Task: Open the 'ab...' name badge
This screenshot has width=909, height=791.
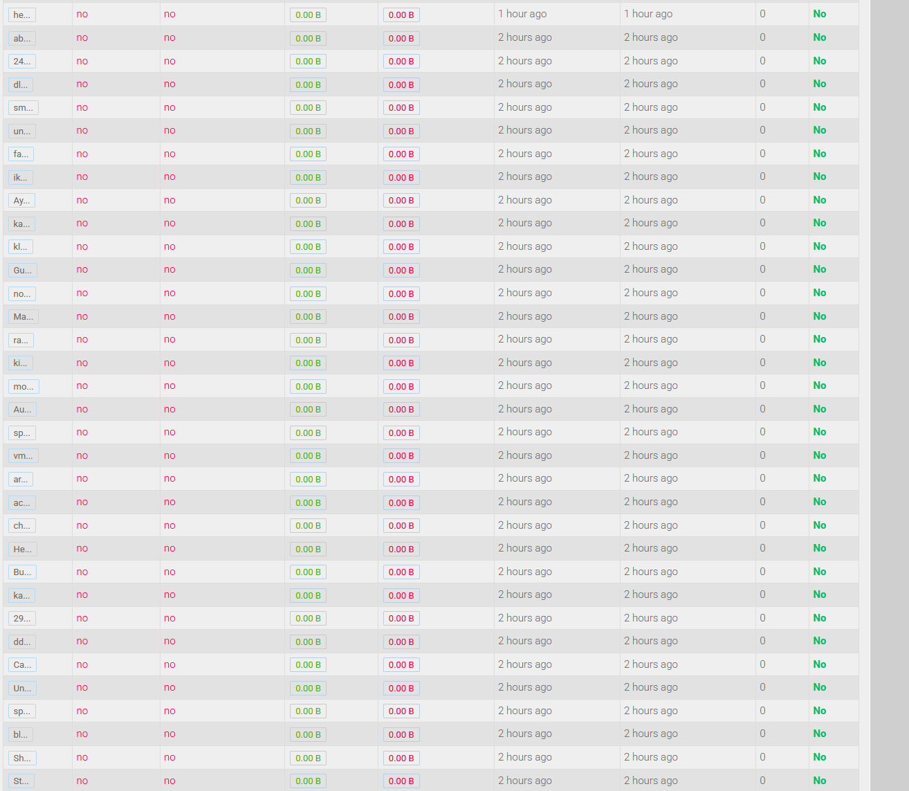Action: (21, 38)
